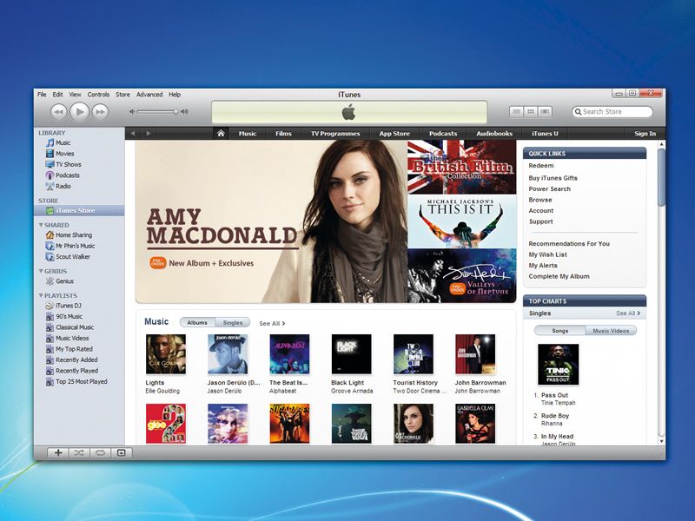Open the iTunes U tab

point(545,134)
